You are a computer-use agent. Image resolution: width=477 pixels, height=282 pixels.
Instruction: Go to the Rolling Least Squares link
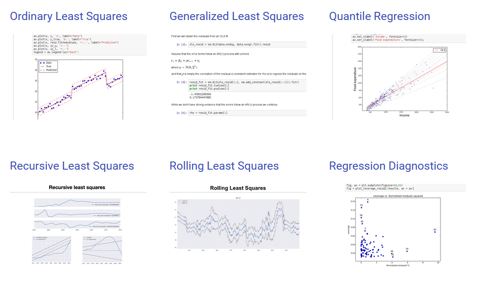224,166
